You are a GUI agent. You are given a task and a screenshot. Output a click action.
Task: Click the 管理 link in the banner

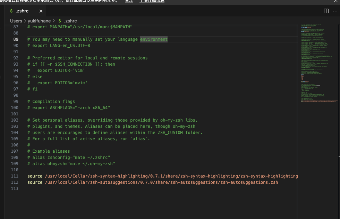[129, 1]
